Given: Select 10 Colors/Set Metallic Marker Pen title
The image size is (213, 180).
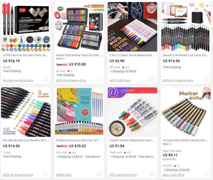Looking at the screenshot, I should click(185, 140).
